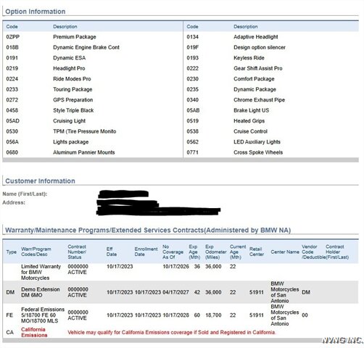Screen dimensions: 364x348
Task: Select the Federal Emissions warranty row
Action: pos(181,315)
